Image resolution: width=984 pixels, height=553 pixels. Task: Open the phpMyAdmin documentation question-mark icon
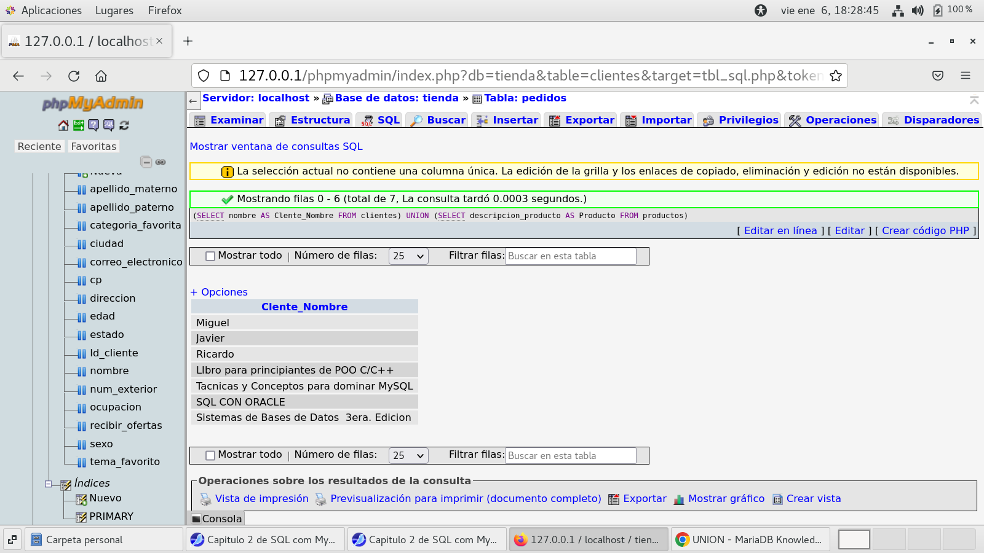click(93, 125)
